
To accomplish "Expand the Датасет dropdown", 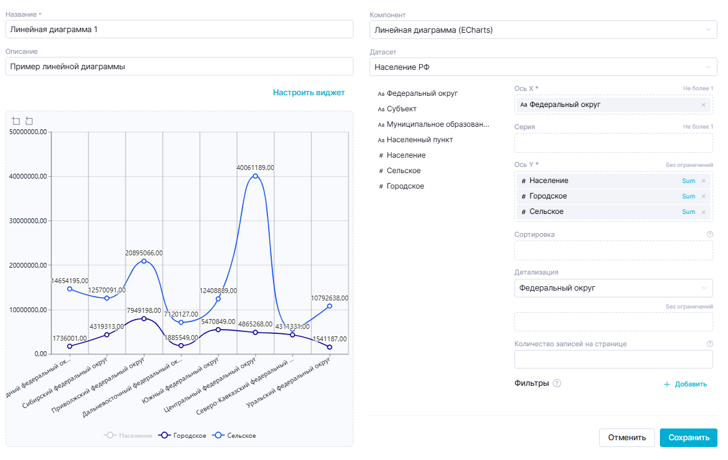I will point(543,67).
